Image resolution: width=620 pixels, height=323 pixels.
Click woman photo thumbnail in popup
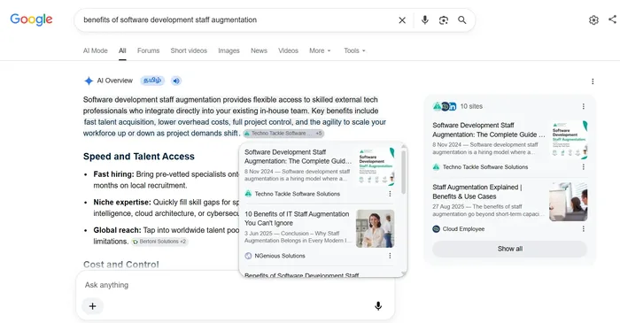pos(376,228)
